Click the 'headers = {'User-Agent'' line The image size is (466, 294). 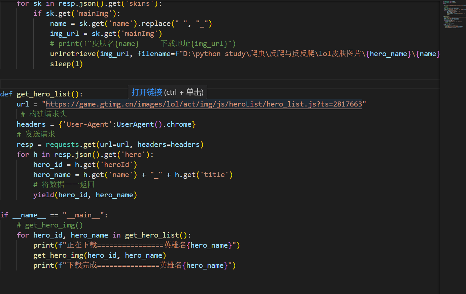click(106, 124)
